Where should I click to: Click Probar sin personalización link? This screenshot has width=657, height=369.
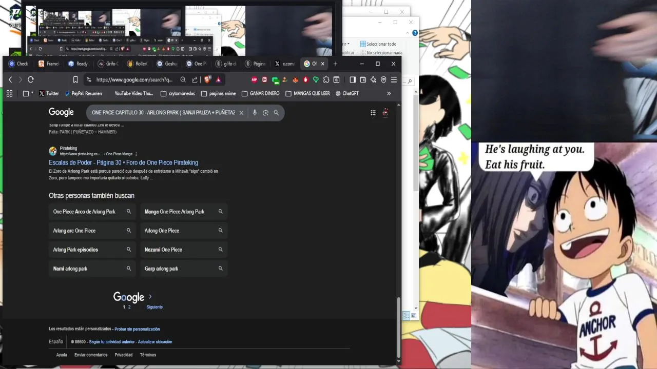pyautogui.click(x=137, y=329)
